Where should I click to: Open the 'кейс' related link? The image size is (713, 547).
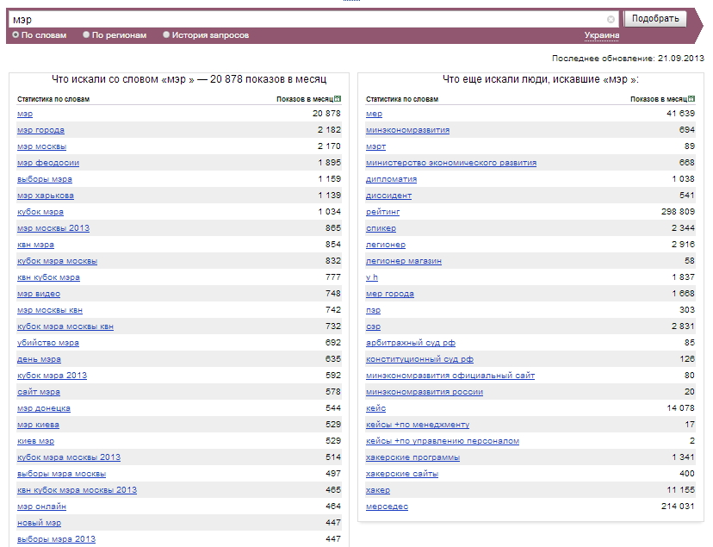point(376,408)
